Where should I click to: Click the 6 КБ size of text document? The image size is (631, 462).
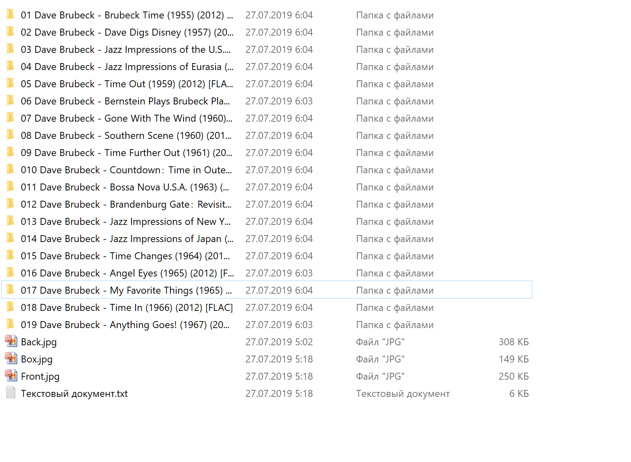tap(519, 394)
